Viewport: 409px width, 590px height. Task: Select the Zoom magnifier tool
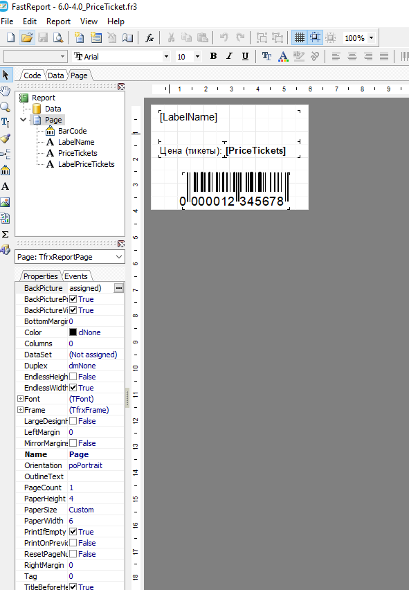(6, 107)
